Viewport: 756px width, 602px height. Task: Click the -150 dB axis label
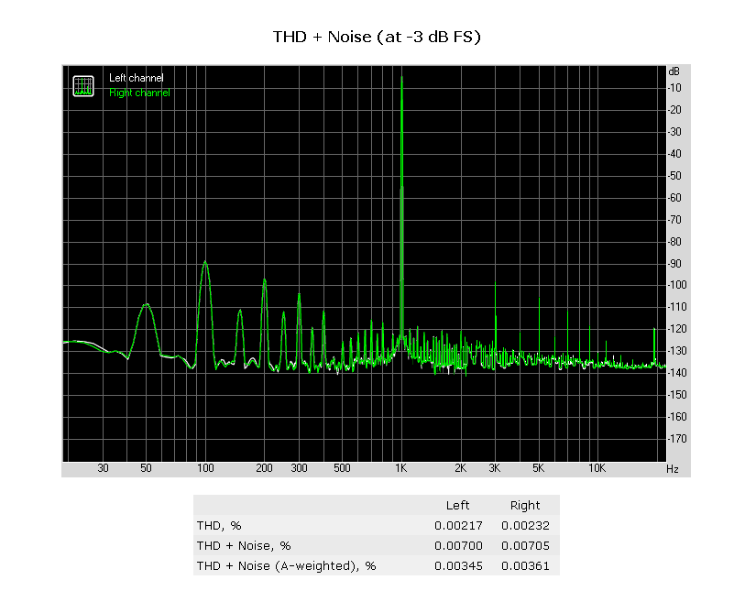(677, 395)
